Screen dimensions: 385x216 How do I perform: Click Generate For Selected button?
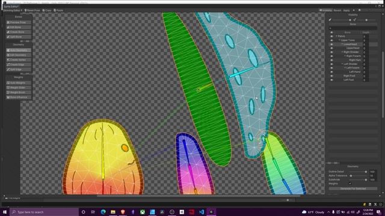click(353, 188)
